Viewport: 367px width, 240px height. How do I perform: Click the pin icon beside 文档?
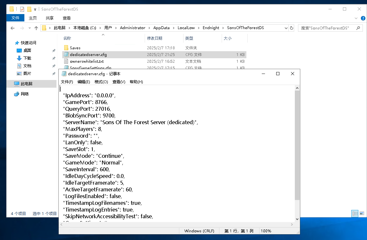[54, 66]
